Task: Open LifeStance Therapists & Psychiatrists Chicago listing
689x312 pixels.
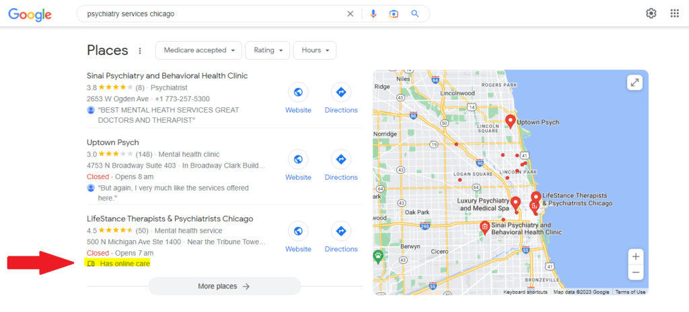Action: pos(170,219)
